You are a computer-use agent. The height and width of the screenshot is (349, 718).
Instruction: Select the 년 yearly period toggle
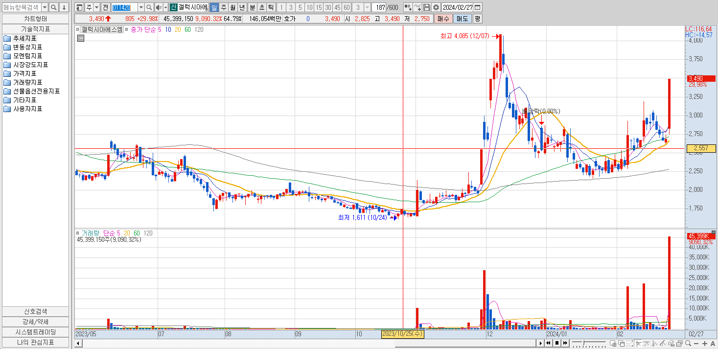tap(242, 7)
